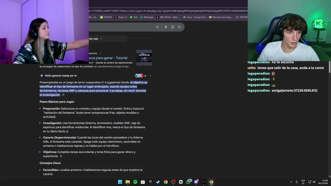Open the Windows Start menu
The image size is (331, 186).
tap(120, 182)
